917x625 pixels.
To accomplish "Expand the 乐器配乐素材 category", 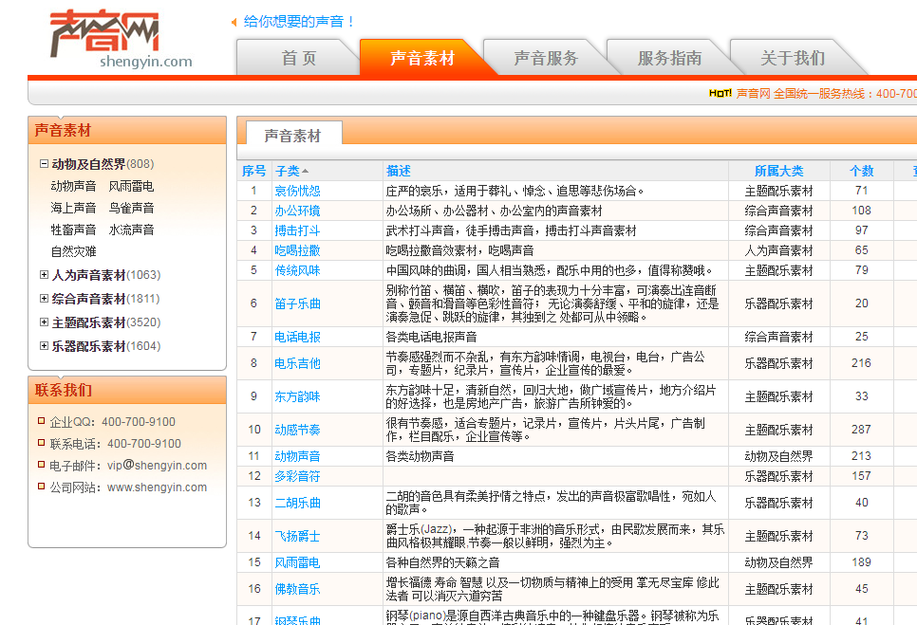I will pyautogui.click(x=44, y=346).
